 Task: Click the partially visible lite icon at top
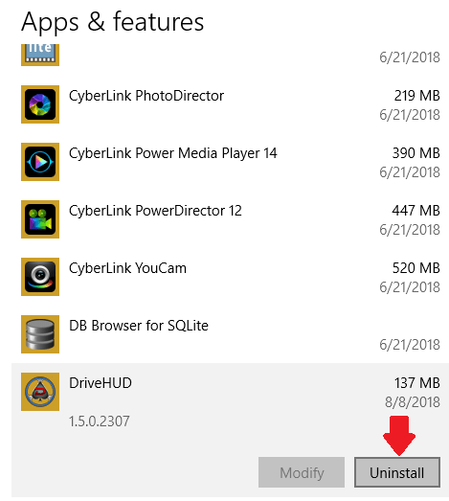40,55
